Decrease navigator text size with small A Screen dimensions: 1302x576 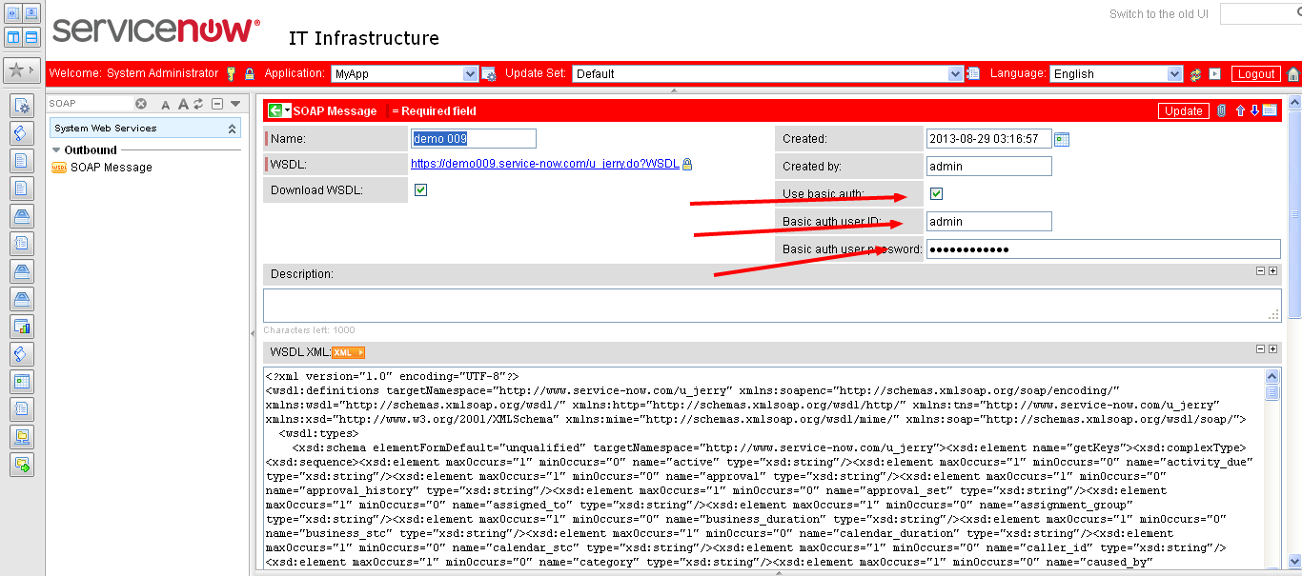coord(165,105)
